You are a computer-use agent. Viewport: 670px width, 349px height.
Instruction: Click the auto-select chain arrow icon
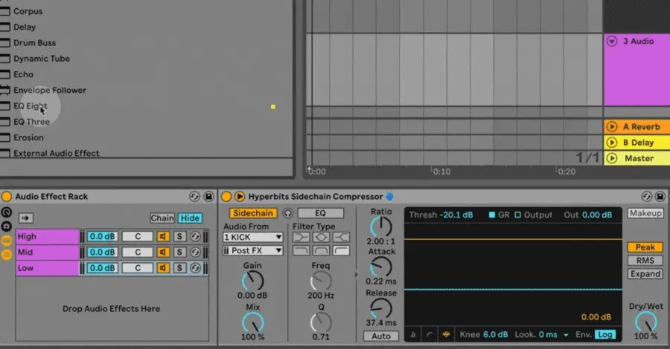tap(25, 218)
